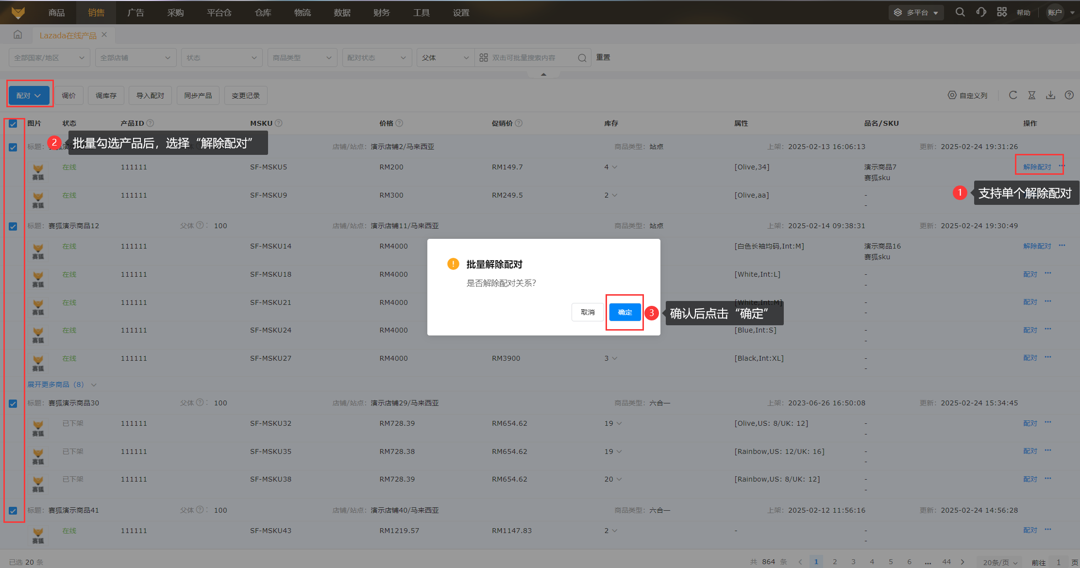This screenshot has height=568, width=1080.
Task: Click the help question mark icon in toolbar
Action: tap(1069, 95)
